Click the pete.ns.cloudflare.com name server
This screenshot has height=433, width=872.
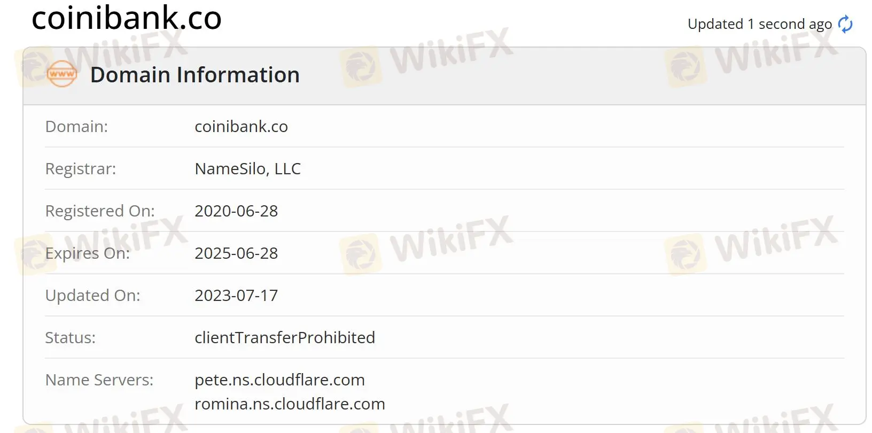(x=279, y=380)
